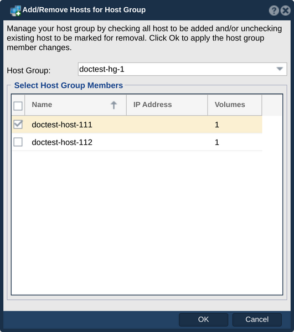Close the Add/Remove Hosts dialog
The image size is (294, 332).
285,11
